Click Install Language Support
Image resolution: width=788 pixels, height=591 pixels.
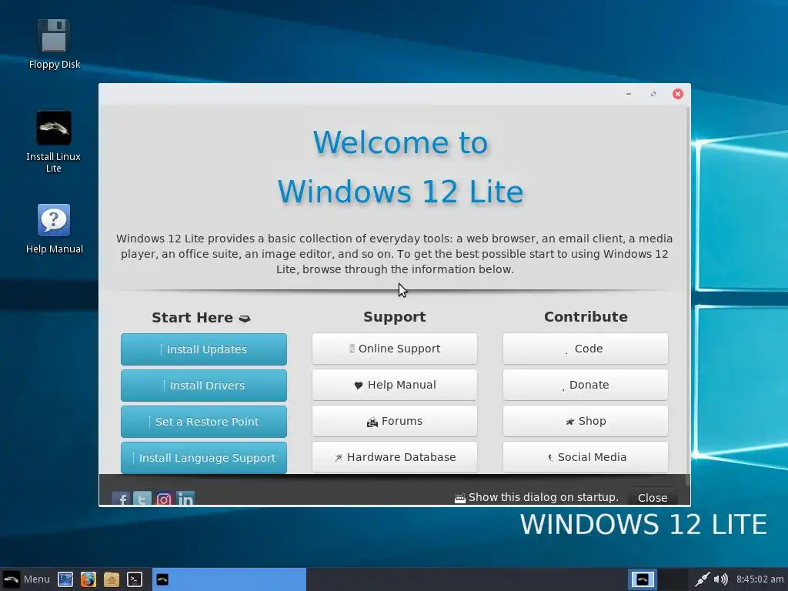click(203, 458)
